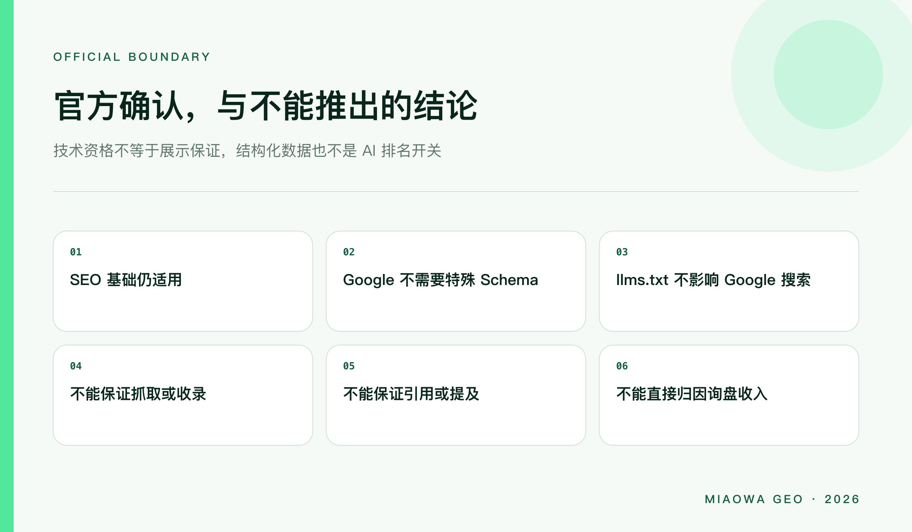The image size is (912, 532).
Task: Click the number label '02'
Action: point(349,252)
